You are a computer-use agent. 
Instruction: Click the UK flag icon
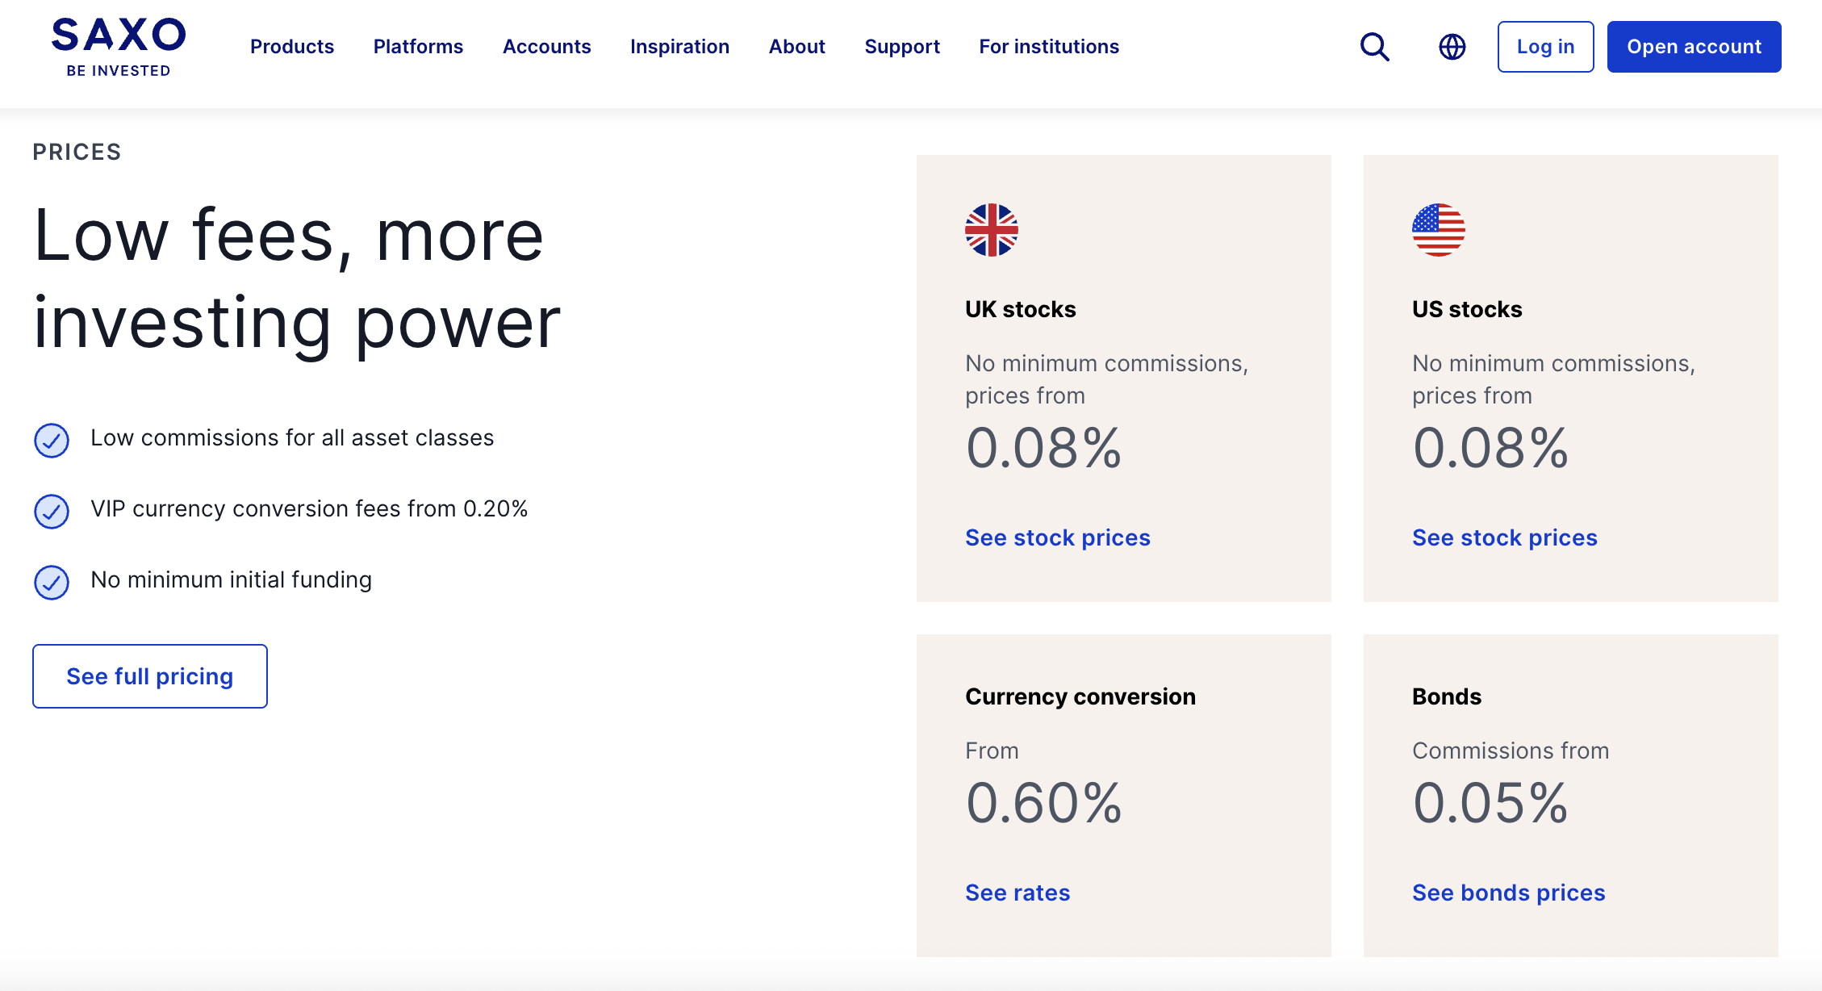[x=991, y=230]
